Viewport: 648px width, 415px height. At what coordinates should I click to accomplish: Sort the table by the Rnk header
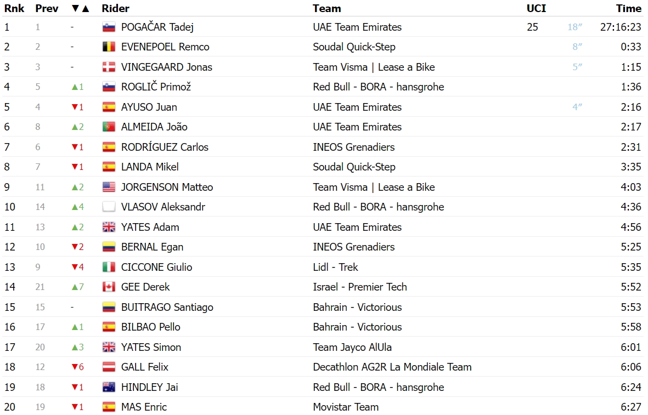(14, 9)
